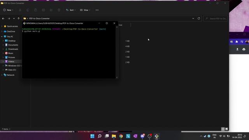
Task: Open OneNote from the taskbar
Action: pos(135,136)
